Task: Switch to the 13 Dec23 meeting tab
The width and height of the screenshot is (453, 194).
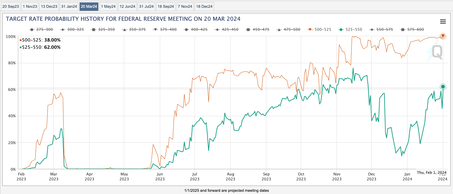Action: point(49,6)
